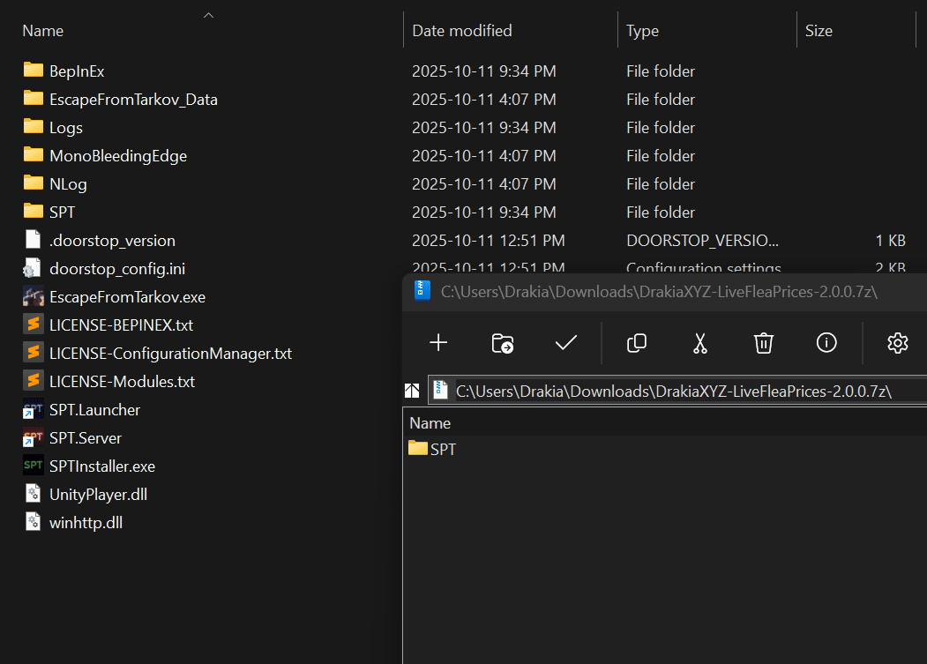Click the Test archive checkmark icon
Image resolution: width=927 pixels, height=664 pixels.
pos(565,343)
